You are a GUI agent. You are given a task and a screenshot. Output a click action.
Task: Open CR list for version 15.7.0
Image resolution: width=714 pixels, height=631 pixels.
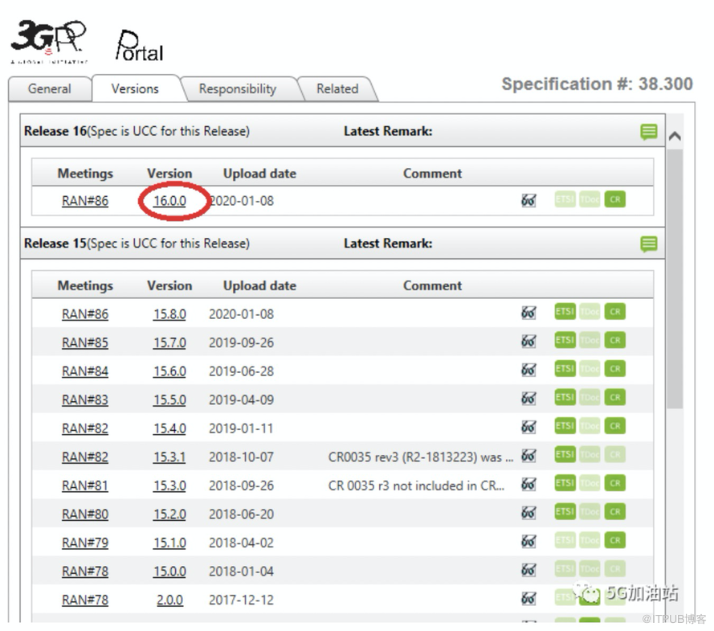point(615,340)
